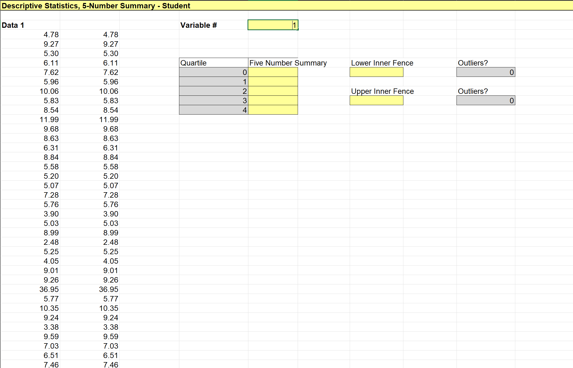Select the 2.48 value in first column
573x368 pixels.
point(51,242)
